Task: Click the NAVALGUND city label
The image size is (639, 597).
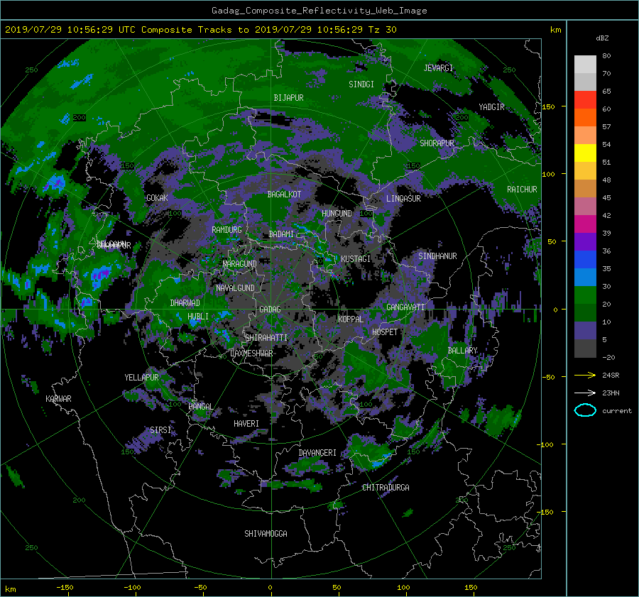Action: (x=235, y=288)
